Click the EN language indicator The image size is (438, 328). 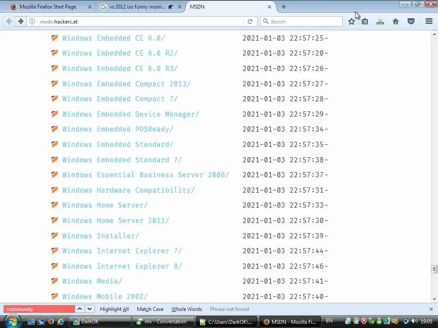coord(329,321)
